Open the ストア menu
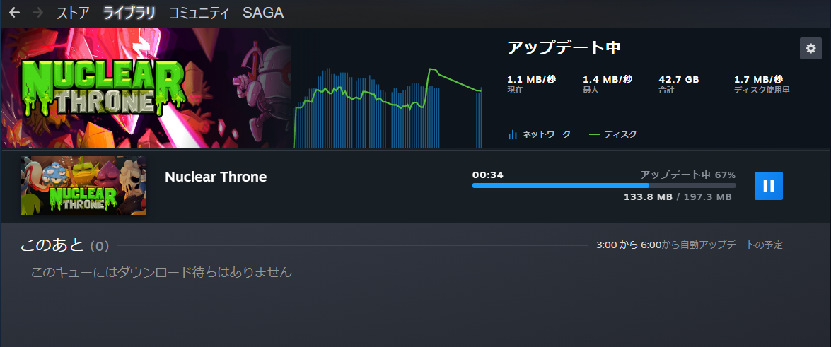This screenshot has height=347, width=831. click(x=73, y=13)
